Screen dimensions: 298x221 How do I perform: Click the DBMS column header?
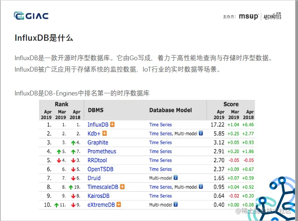[96, 110]
